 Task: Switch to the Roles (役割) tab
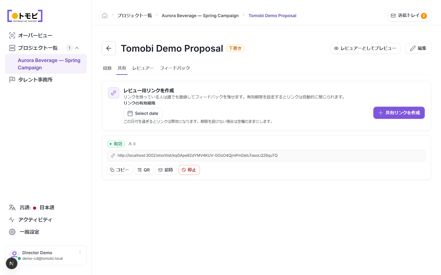pos(107,68)
